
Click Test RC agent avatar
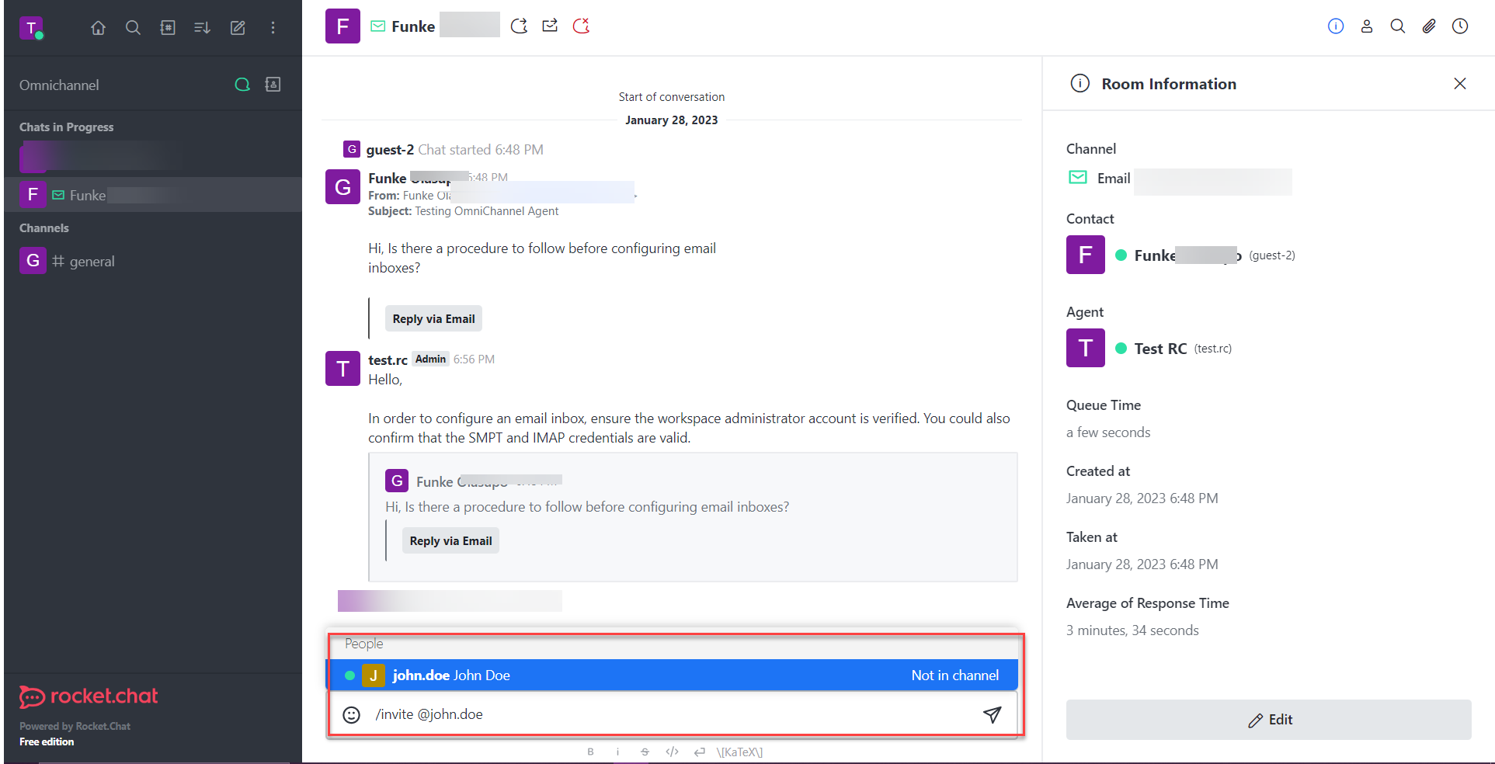[1086, 348]
